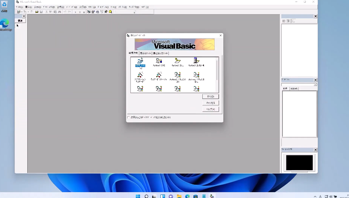349x198 pixels.
Task: Click the Copy toolbar icon
Action: coord(51,12)
